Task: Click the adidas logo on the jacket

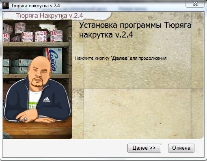Action: [x=47, y=100]
